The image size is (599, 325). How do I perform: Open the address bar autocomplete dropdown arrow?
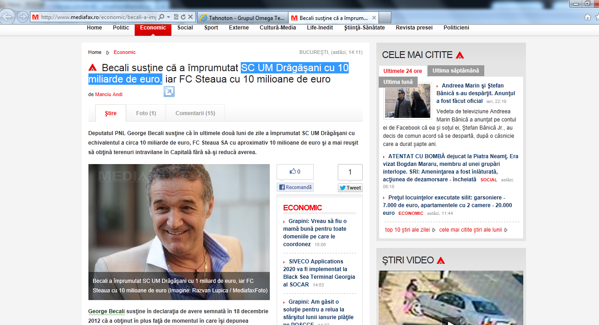(x=168, y=17)
